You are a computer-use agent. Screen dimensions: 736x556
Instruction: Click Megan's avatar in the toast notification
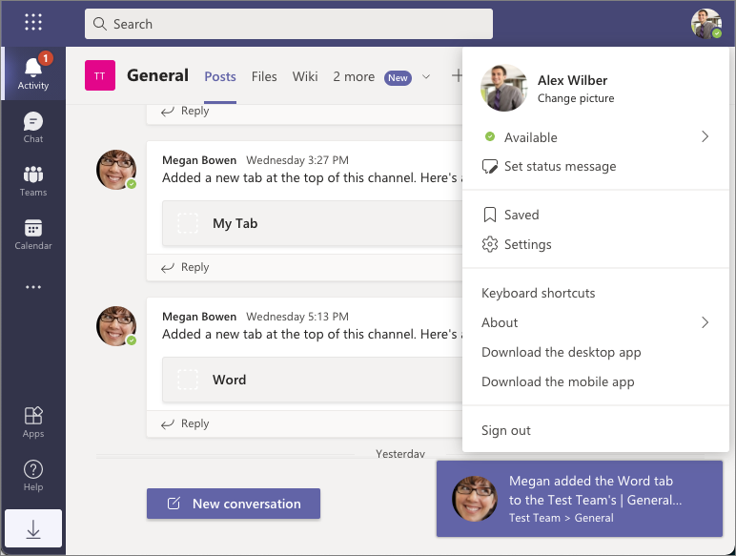[474, 499]
